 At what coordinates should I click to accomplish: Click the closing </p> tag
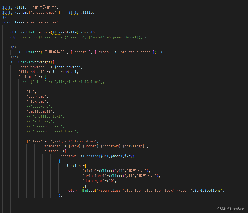pyautogui.click(x=14, y=57)
